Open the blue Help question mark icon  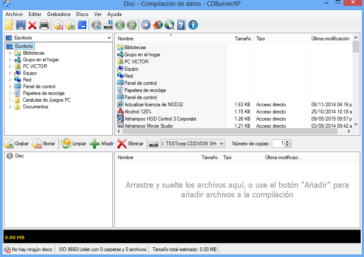tap(181, 25)
